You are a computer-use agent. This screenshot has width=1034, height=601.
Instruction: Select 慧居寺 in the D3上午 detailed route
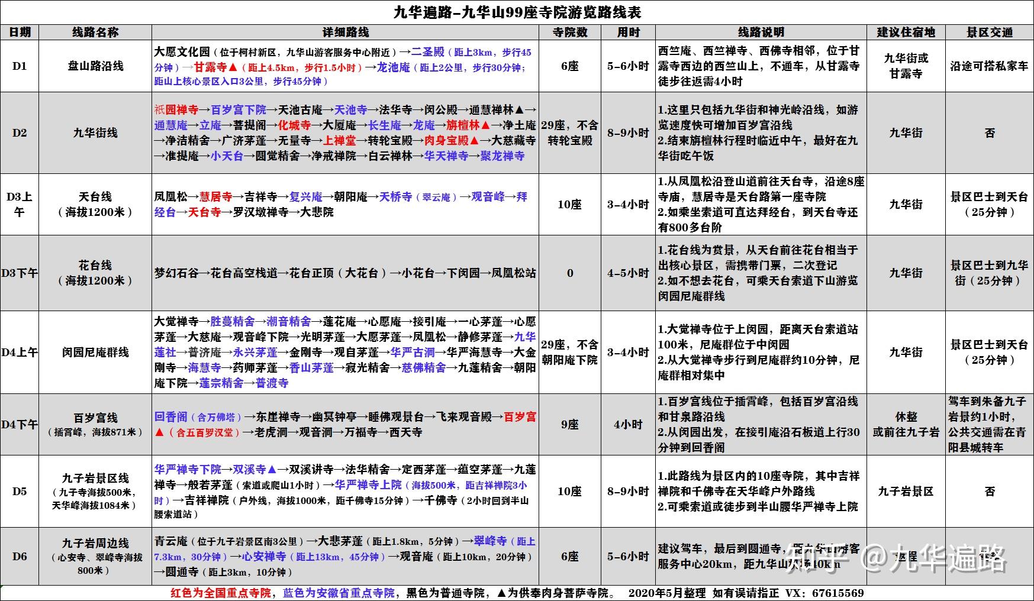pyautogui.click(x=215, y=196)
